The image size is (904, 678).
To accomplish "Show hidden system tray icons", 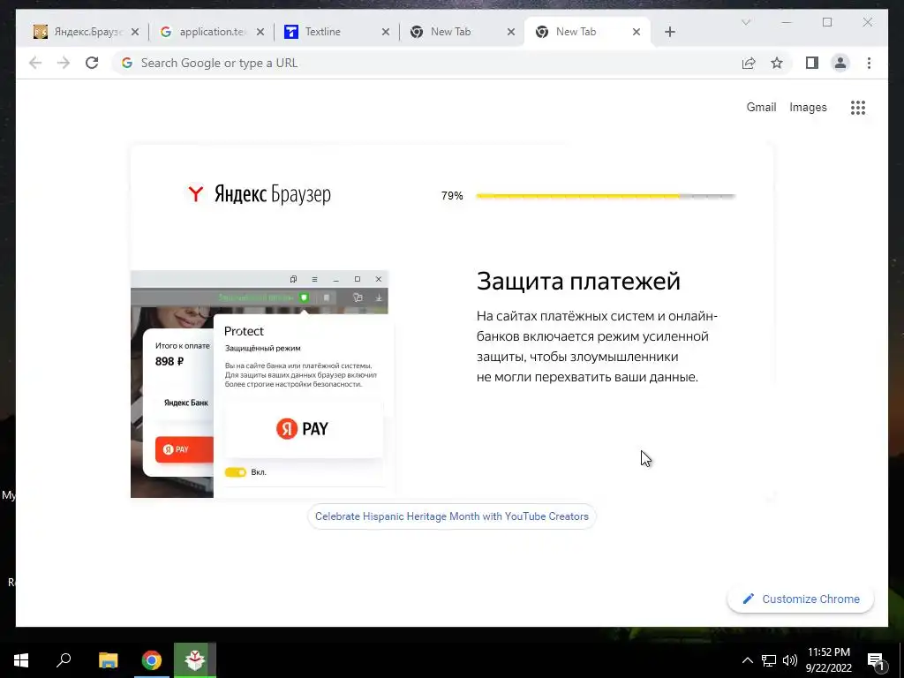I will [747, 660].
